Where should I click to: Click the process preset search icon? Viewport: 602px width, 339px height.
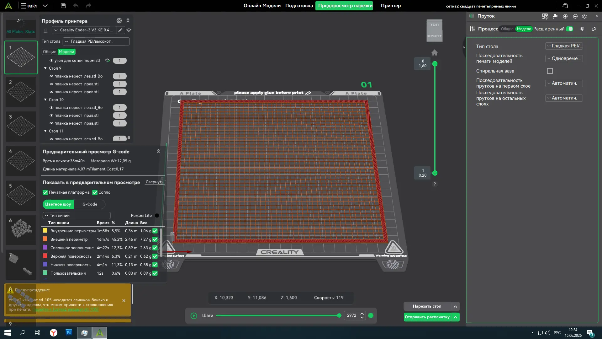(x=582, y=29)
